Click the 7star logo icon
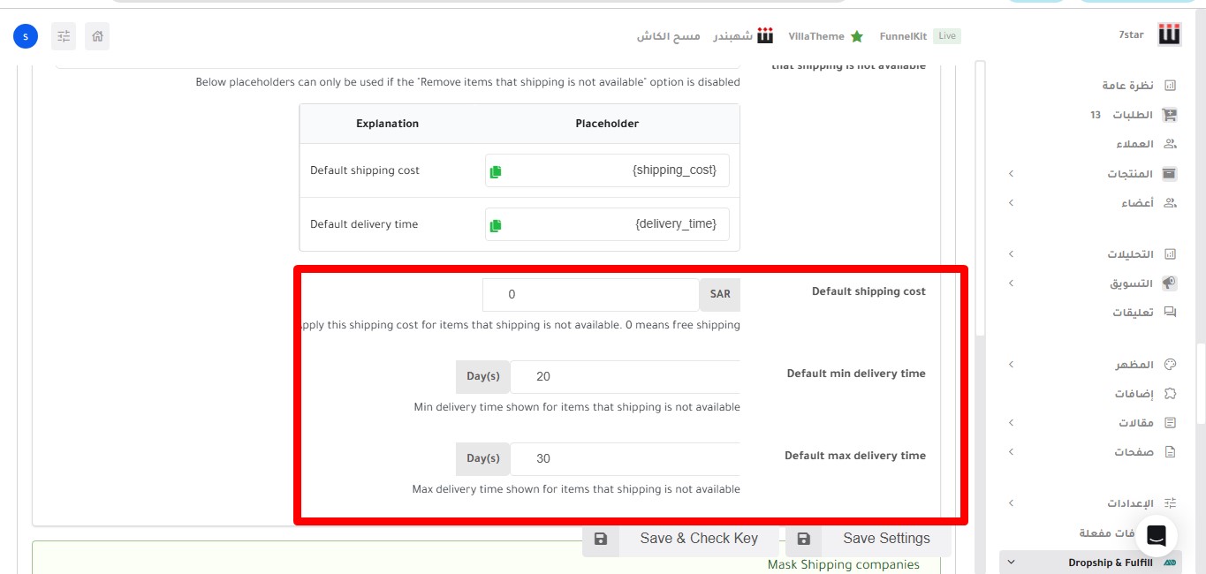This screenshot has height=574, width=1206. click(1170, 35)
